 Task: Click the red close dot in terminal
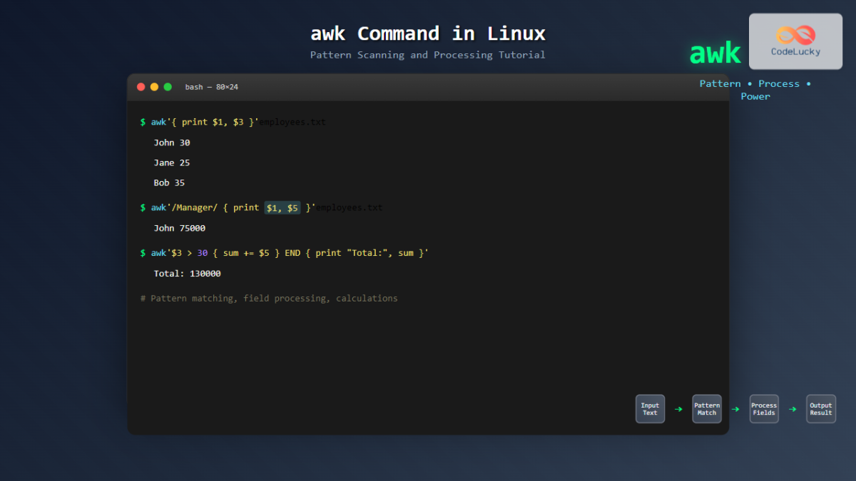tap(141, 87)
